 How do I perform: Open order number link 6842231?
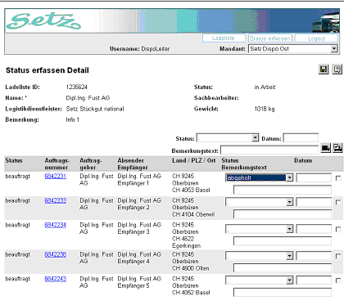click(x=56, y=176)
